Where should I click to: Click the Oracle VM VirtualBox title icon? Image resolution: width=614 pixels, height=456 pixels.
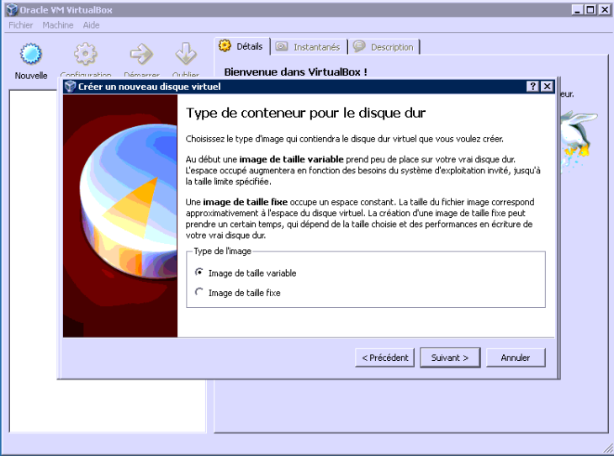(x=8, y=9)
